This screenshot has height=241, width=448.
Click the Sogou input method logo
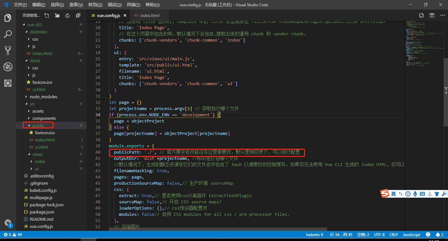click(x=385, y=194)
